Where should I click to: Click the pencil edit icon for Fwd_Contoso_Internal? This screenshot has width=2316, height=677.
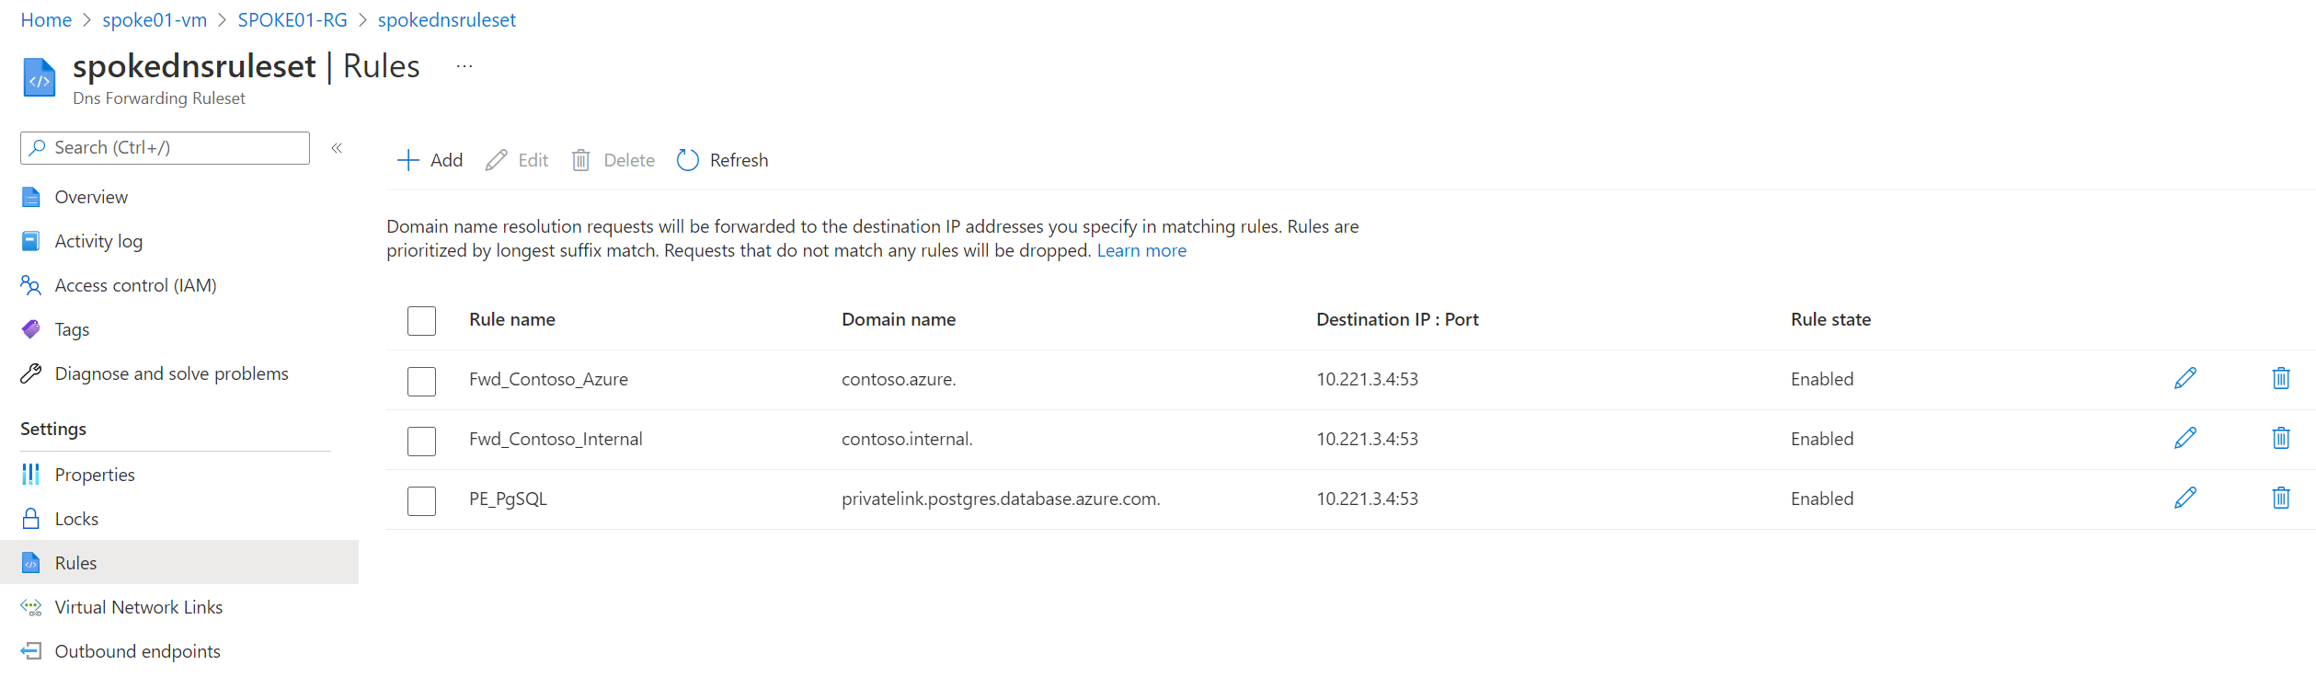coord(2185,439)
